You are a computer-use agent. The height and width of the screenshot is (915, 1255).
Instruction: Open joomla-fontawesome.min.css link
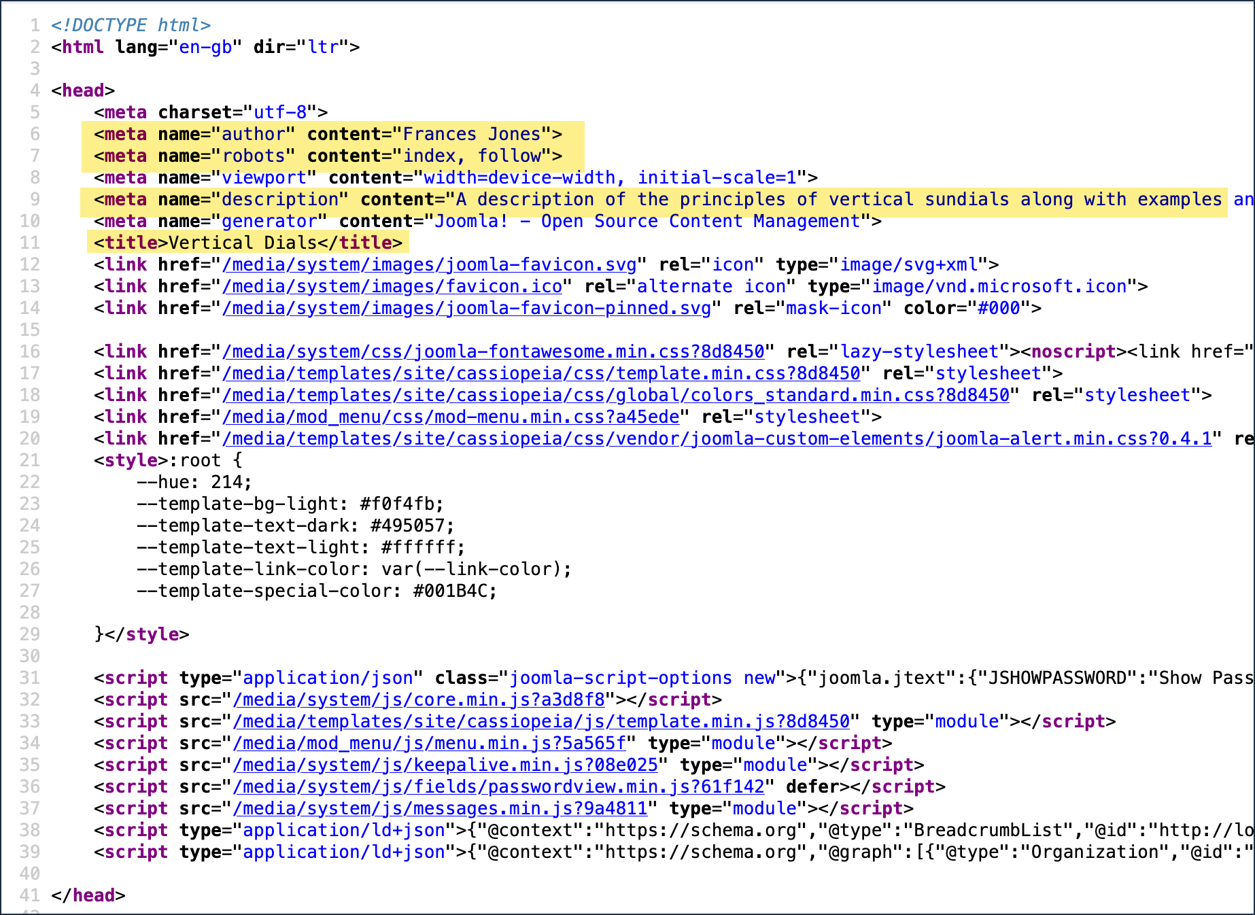click(494, 351)
